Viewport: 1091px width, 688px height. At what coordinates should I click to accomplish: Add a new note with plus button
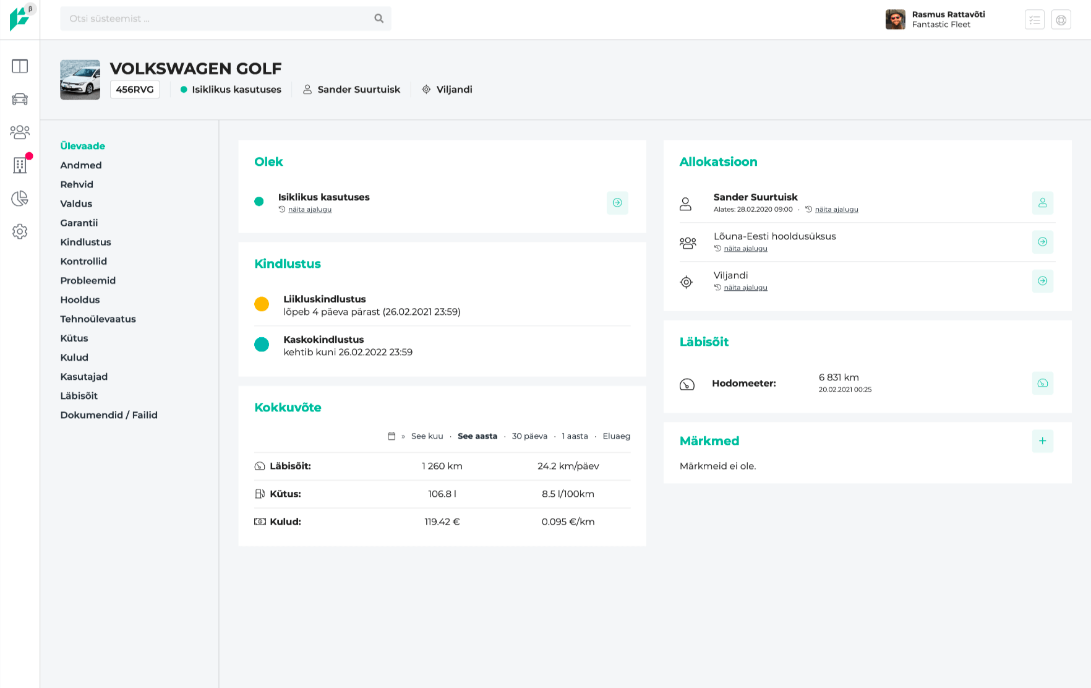click(1042, 441)
